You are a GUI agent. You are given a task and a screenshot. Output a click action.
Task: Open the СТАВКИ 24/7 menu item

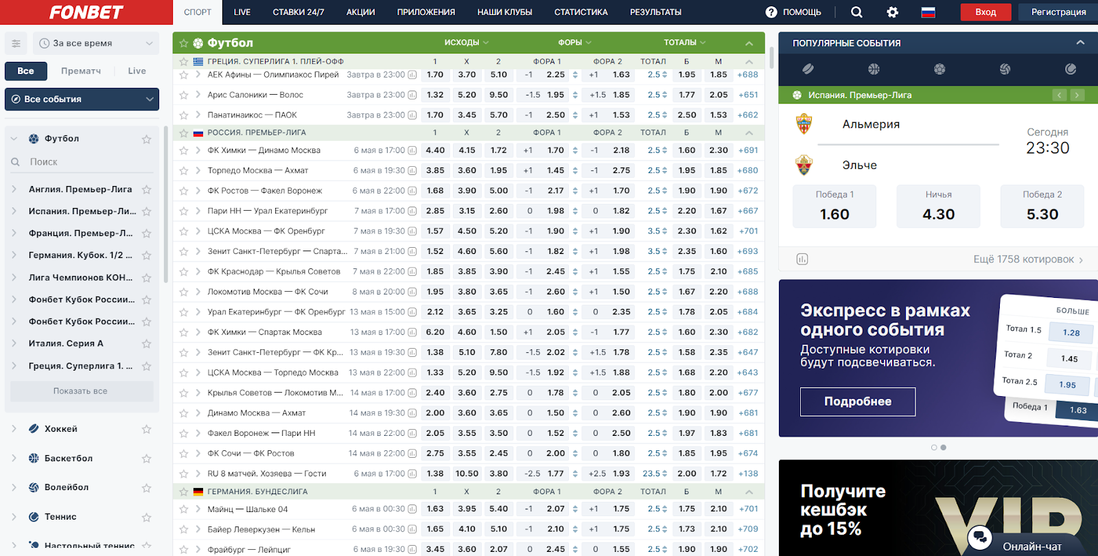[x=299, y=12]
